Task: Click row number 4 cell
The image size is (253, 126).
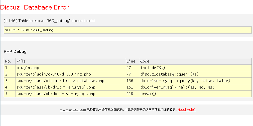Action: point(10,87)
